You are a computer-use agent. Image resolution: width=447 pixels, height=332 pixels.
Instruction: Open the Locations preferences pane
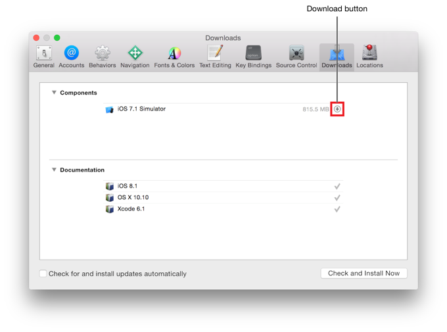[x=369, y=57]
